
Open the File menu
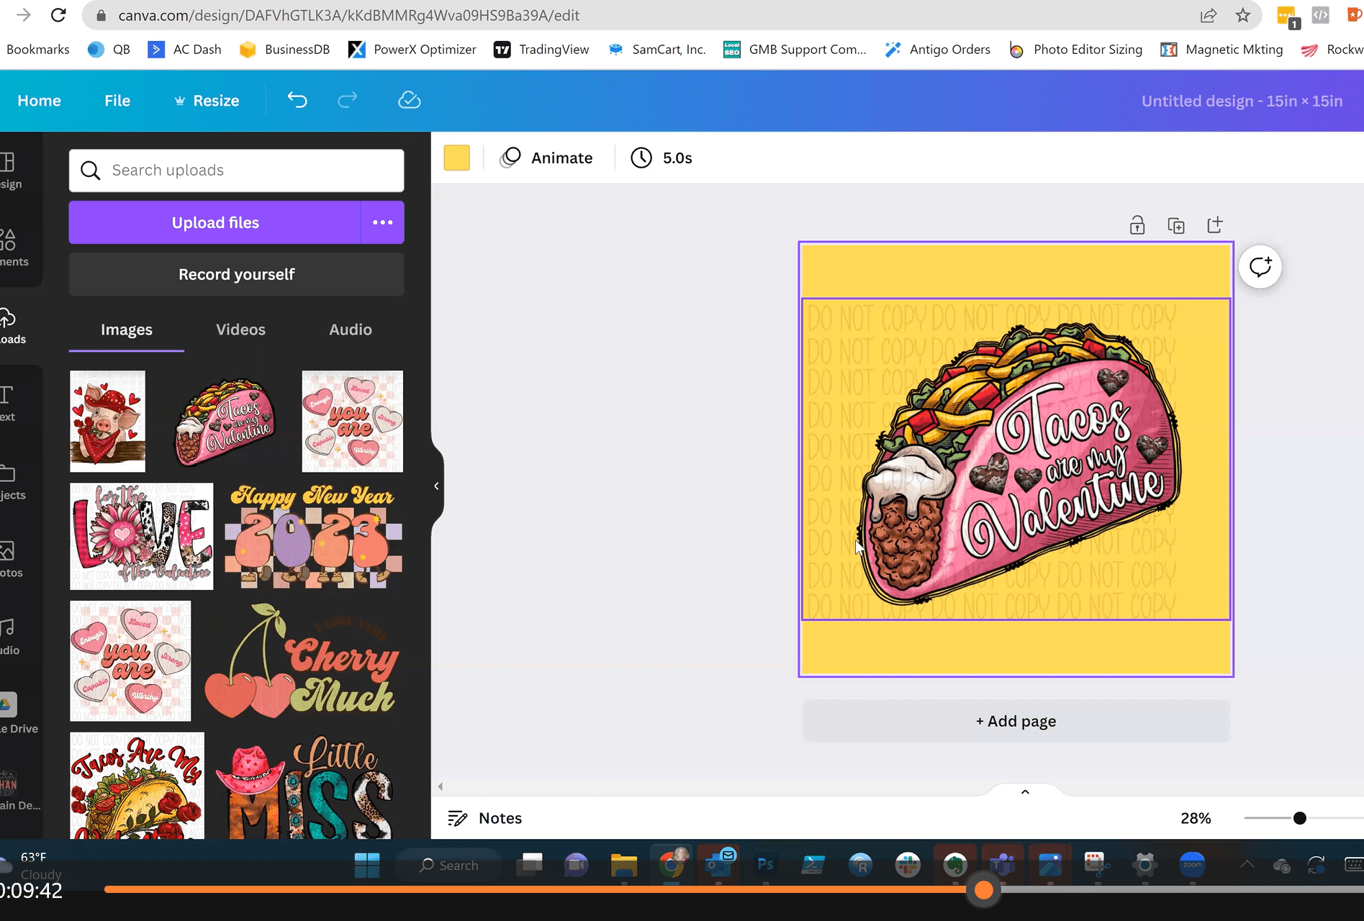117,101
